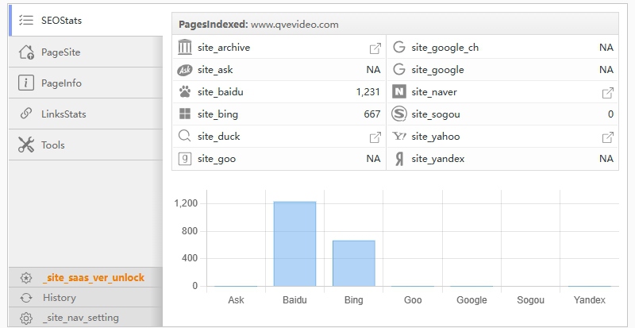Open History from the sidebar
635x328 pixels.
(60, 298)
